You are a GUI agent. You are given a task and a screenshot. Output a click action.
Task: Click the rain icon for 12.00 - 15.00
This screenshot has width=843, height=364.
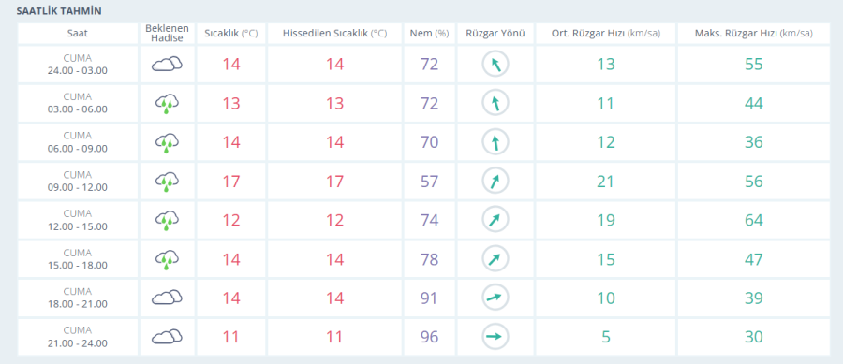(168, 221)
